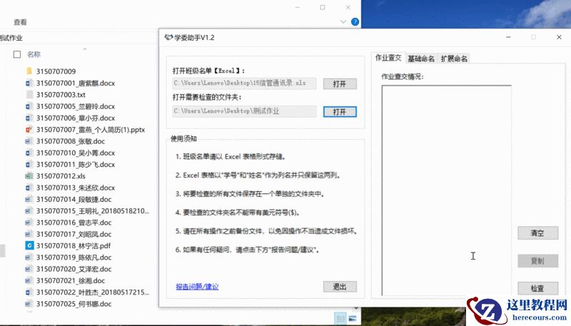
Task: Click the 清空 button
Action: point(538,233)
